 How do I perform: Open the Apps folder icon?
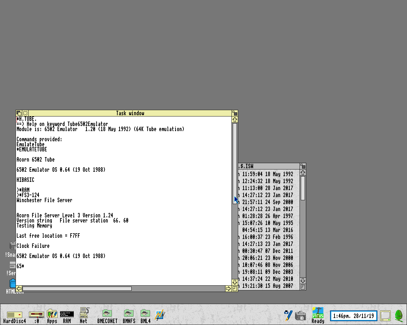click(52, 314)
